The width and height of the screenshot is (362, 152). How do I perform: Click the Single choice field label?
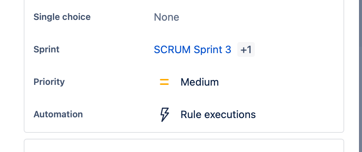click(62, 17)
